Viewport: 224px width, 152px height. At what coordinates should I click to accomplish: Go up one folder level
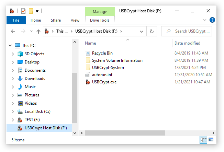coord(38,31)
